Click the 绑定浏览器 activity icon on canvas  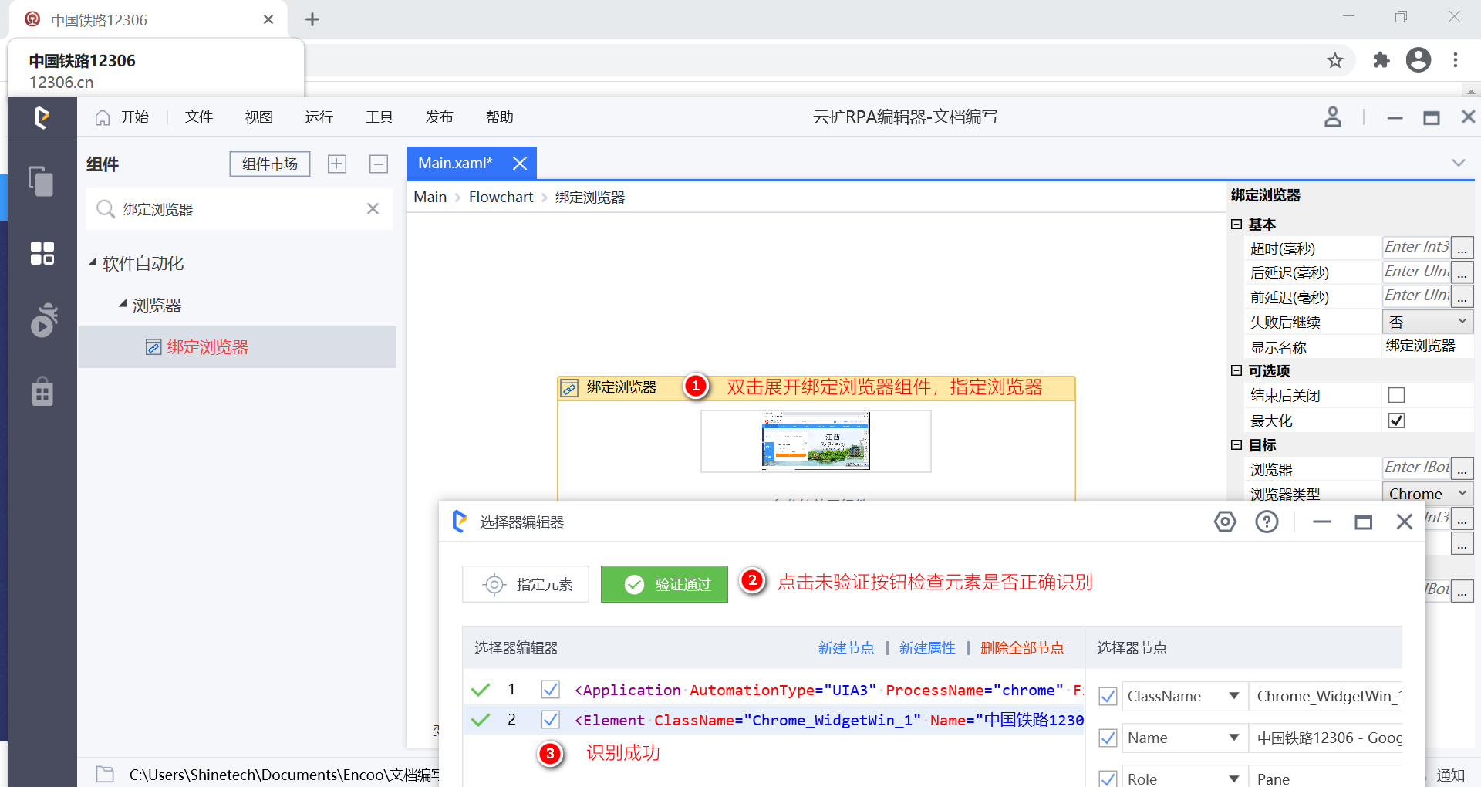click(x=569, y=388)
